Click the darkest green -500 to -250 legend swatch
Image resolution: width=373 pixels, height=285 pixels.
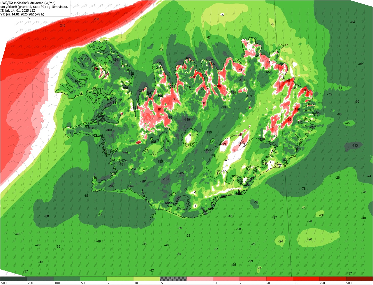point(13,279)
